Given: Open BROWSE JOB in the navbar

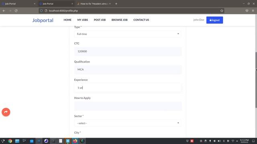Looking at the screenshot, I should [120, 20].
